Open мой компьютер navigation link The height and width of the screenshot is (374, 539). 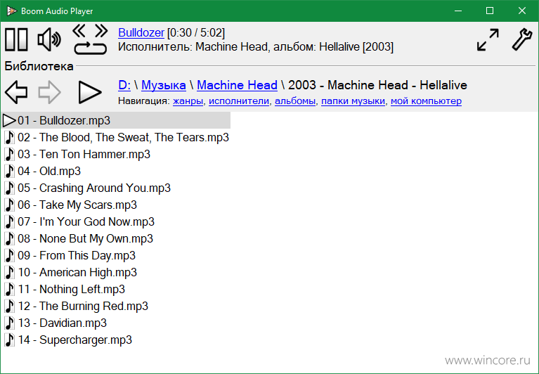click(427, 101)
